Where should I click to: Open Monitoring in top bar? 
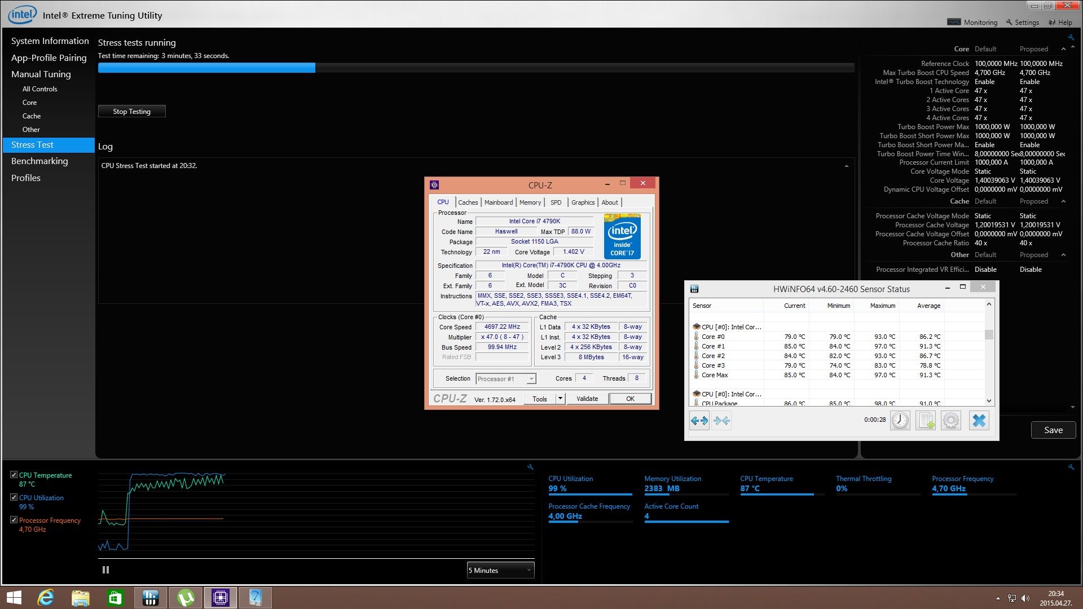(x=972, y=23)
